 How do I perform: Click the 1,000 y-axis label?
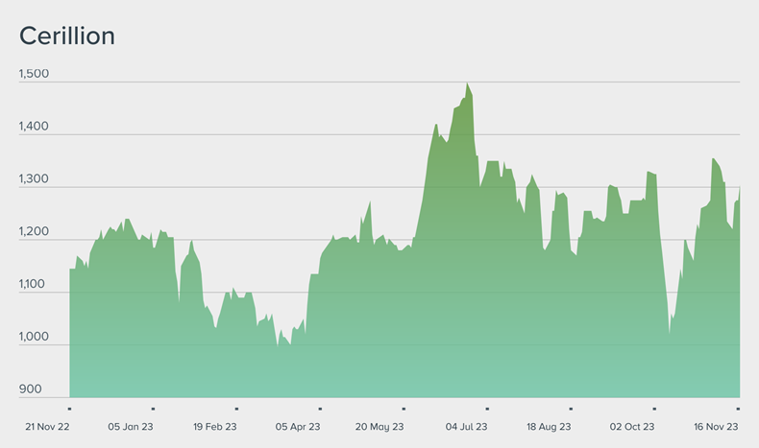tap(36, 338)
